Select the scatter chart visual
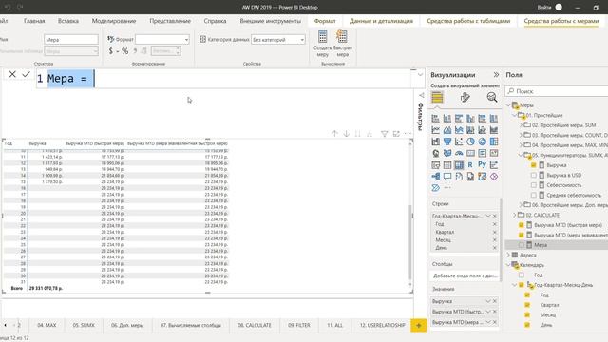Image resolution: width=608 pixels, height=342 pixels. pos(459,142)
